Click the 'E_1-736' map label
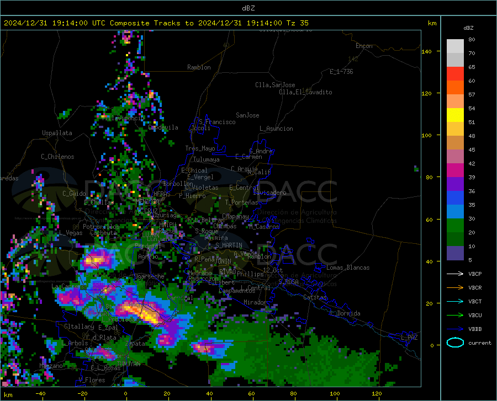This screenshot has width=497, height=401. coord(341,72)
